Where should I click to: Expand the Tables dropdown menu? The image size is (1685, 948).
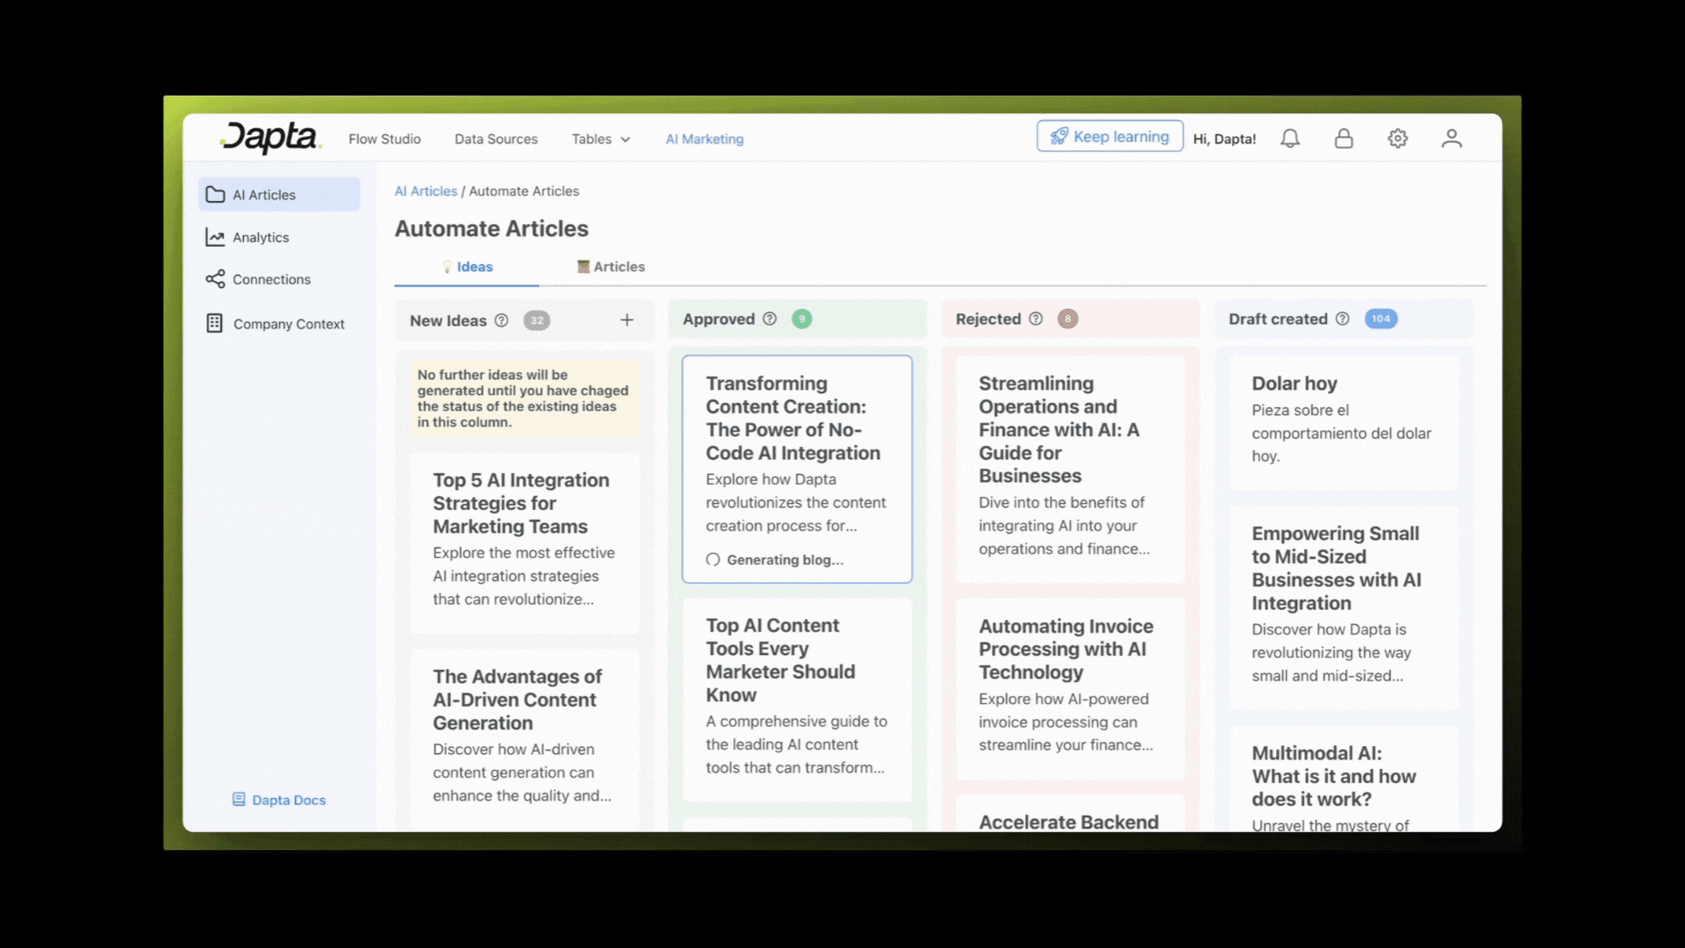pyautogui.click(x=600, y=139)
